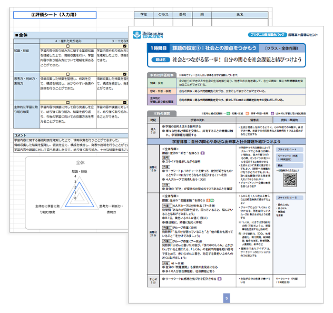Click the 題材名 label badge
333x313 pixels.
point(159,60)
